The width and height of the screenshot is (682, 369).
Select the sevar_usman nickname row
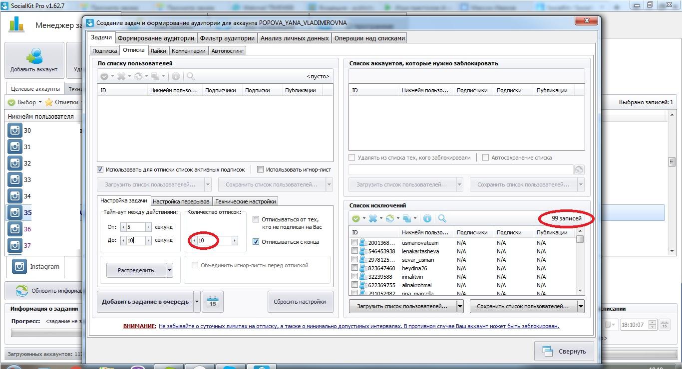coord(418,260)
